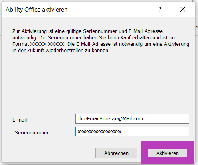Place cursor at end of serial number
This screenshot has height=165, width=198.
pos(121,132)
